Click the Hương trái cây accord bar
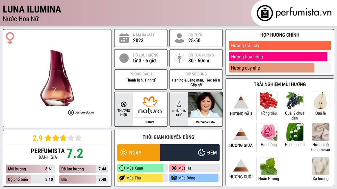The width and height of the screenshot is (337, 189). (x=280, y=45)
